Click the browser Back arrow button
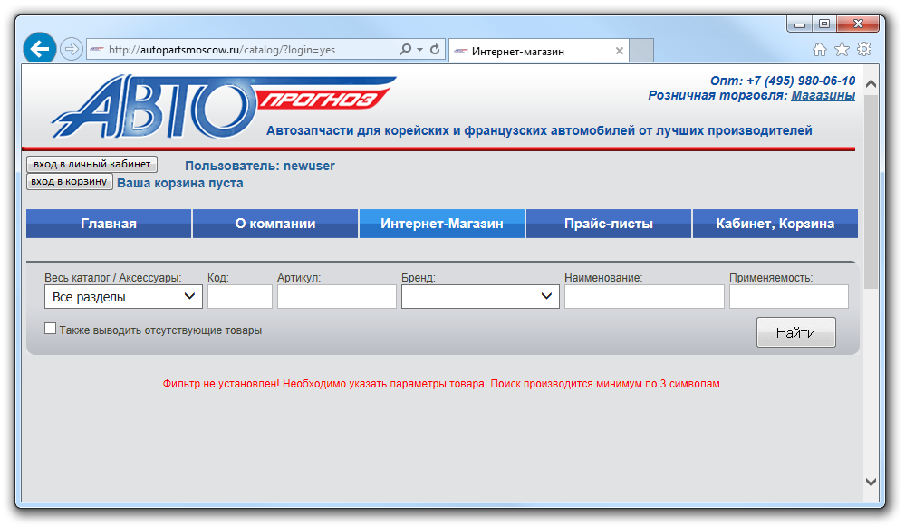Screen dimensions: 905x526 39,49
